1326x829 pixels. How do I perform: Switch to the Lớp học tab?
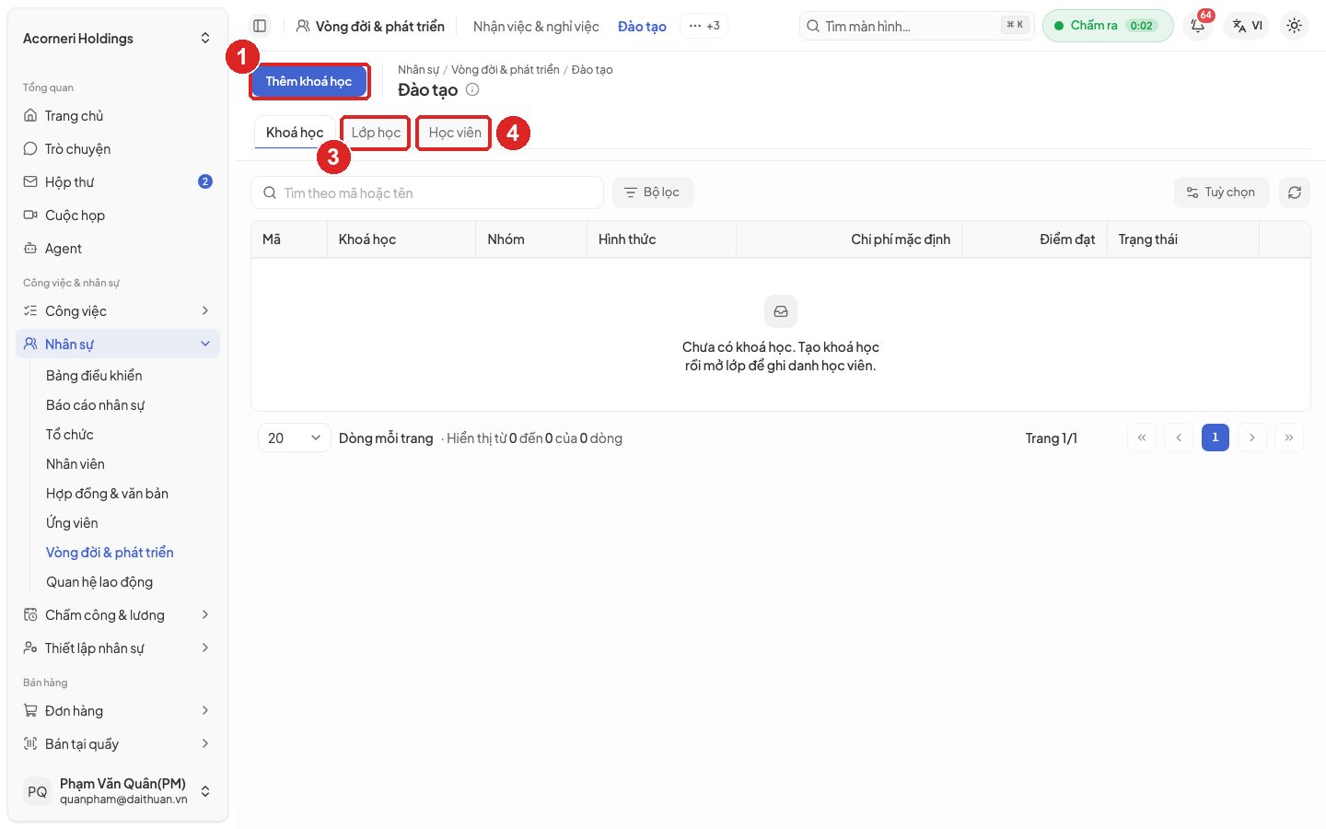376,133
